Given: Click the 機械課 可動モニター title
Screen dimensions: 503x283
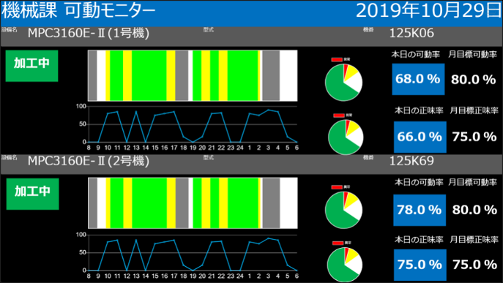Looking at the screenshot, I should pyautogui.click(x=78, y=10).
